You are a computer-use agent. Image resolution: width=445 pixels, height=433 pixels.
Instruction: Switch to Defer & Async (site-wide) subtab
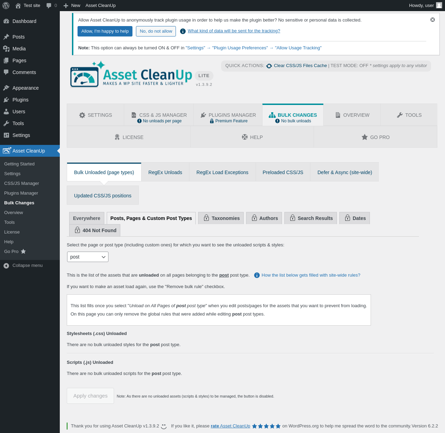coord(345,172)
